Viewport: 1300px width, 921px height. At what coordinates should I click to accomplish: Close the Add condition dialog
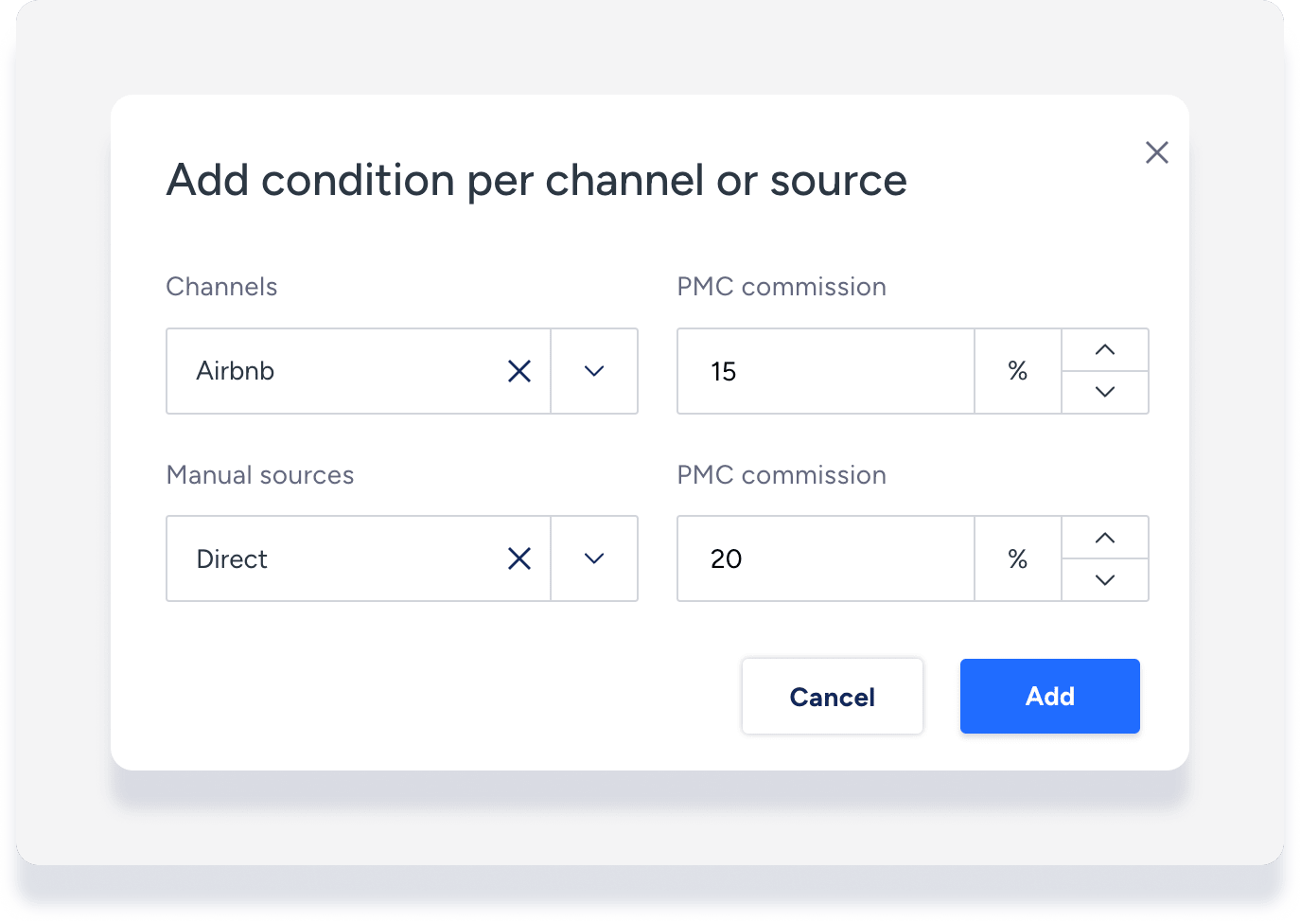[x=1156, y=152]
